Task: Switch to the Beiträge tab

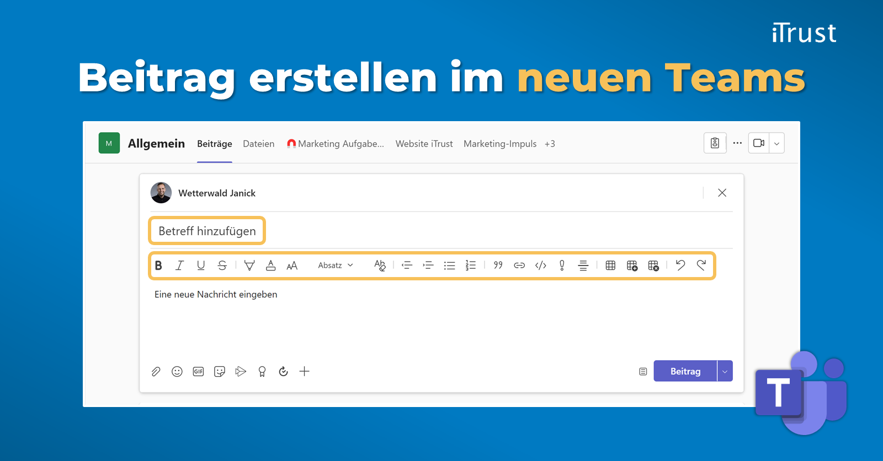Action: point(215,144)
